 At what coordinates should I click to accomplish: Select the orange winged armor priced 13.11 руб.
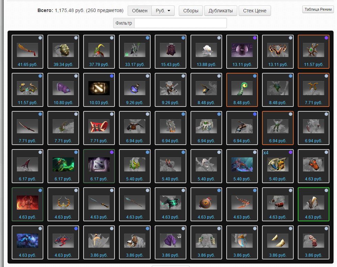(278, 52)
